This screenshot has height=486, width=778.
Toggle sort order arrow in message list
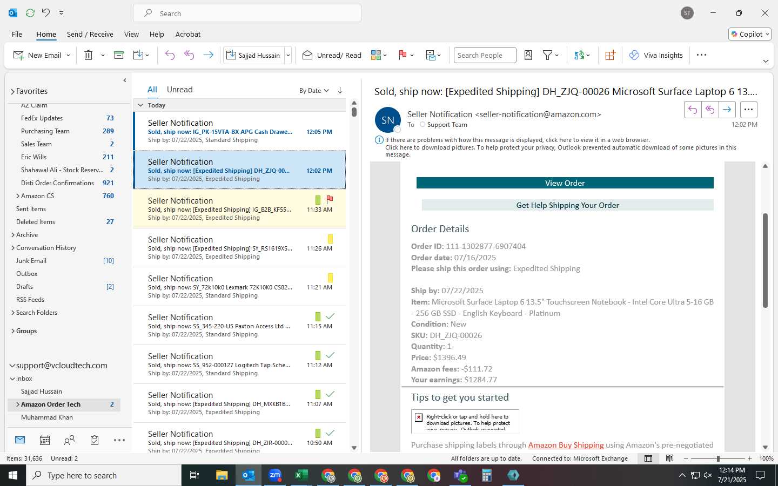(x=340, y=90)
